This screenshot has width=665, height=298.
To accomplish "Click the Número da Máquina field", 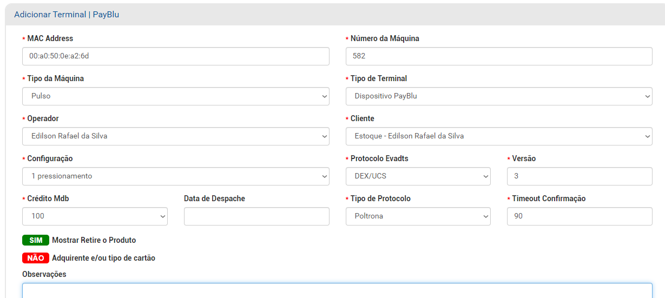I will [x=499, y=56].
